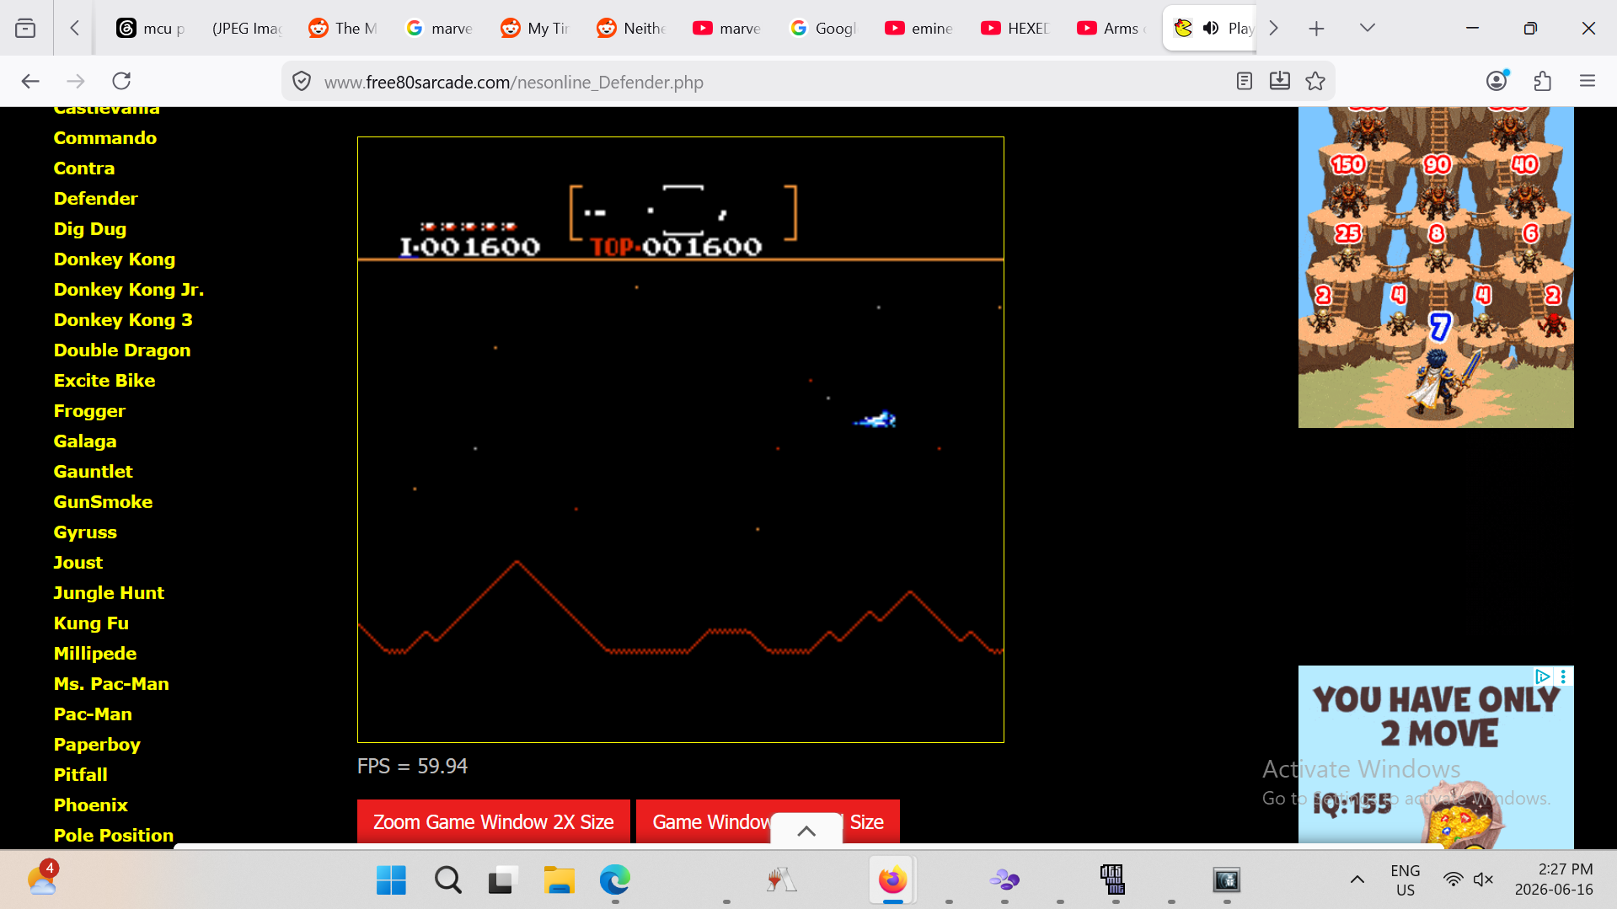Open the Donkey Kong Jr. game link

click(x=129, y=289)
